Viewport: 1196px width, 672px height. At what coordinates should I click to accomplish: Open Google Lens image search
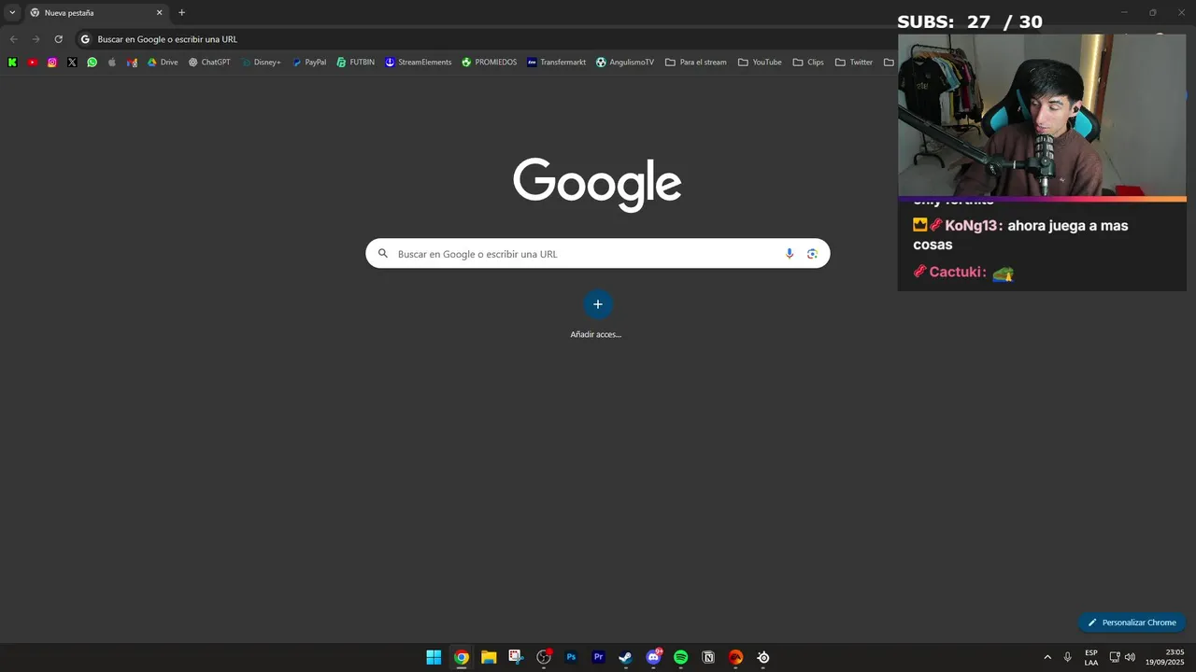(x=812, y=254)
